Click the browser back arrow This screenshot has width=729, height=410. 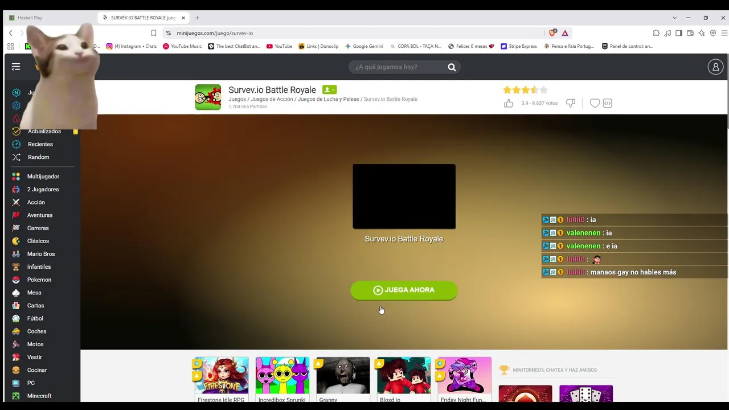tap(10, 33)
